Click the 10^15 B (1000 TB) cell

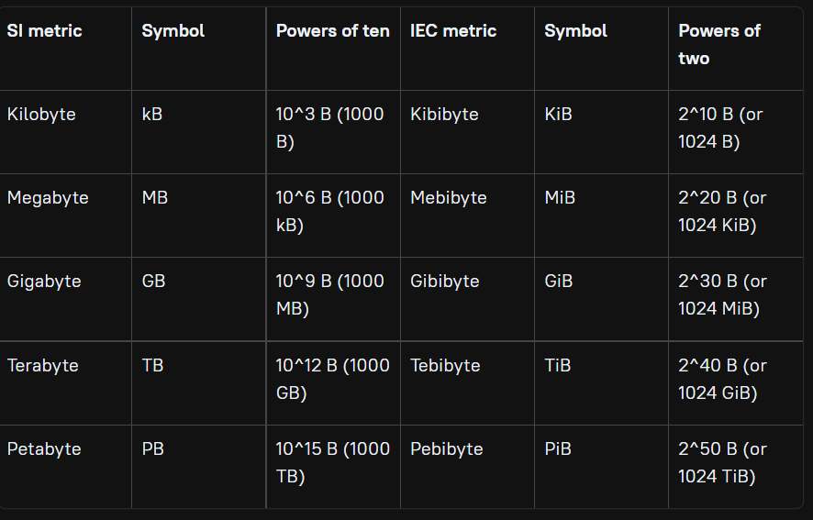333,467
